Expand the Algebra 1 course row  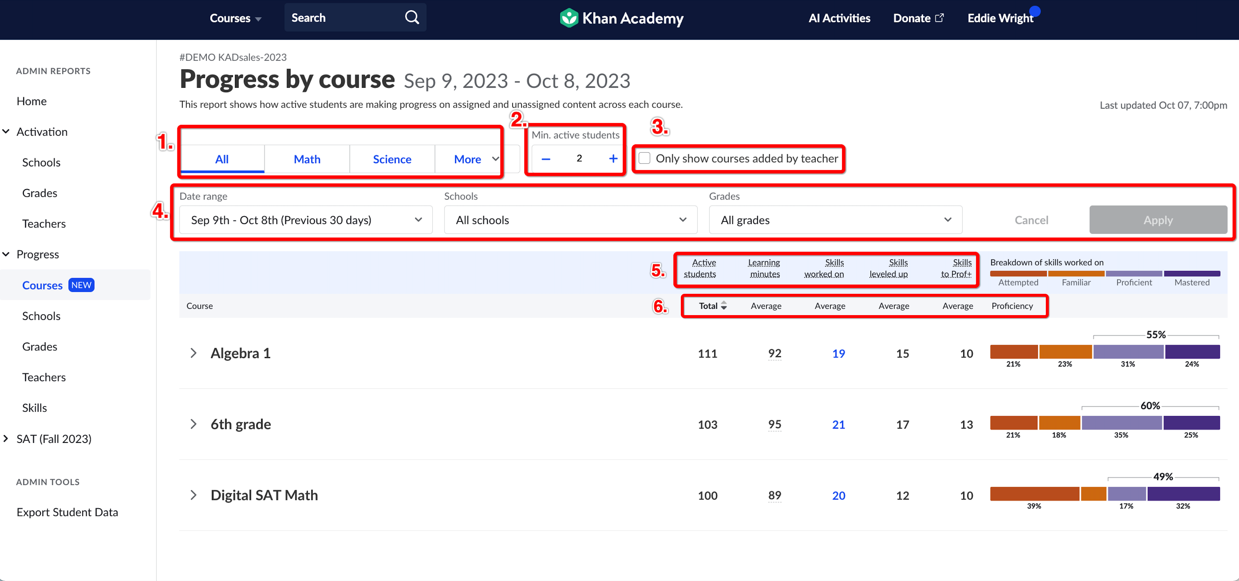(194, 354)
